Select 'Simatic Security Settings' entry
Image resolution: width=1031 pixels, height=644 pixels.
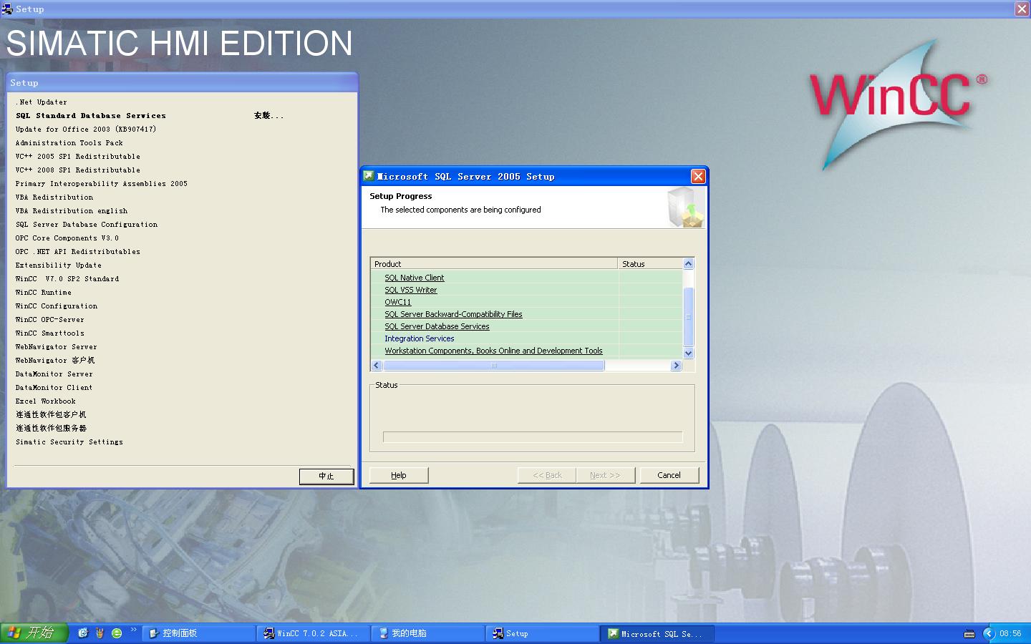click(69, 442)
